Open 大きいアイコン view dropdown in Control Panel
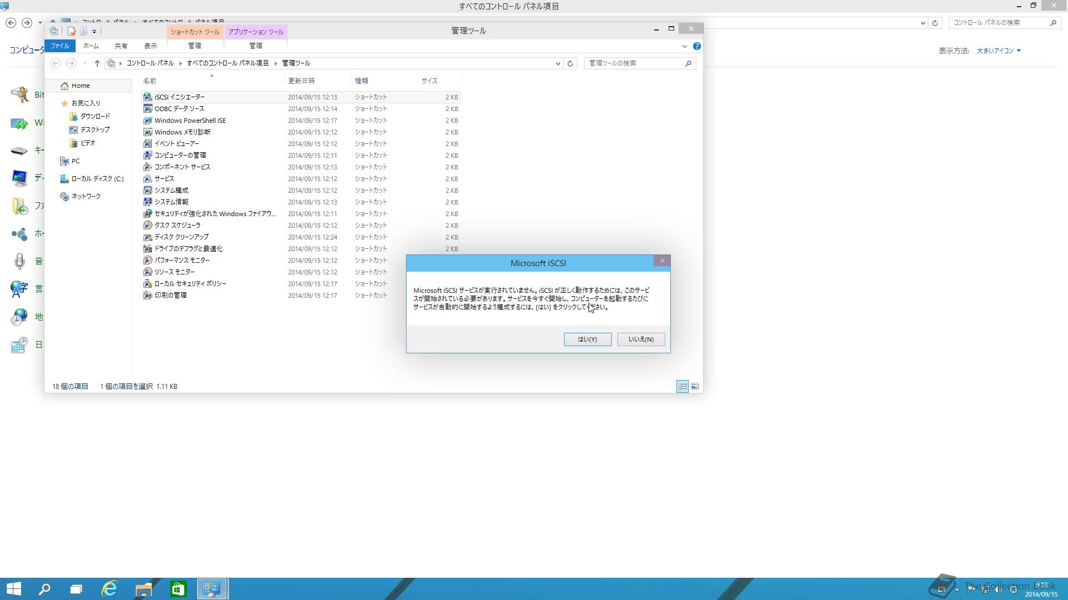Image resolution: width=1068 pixels, height=600 pixels. 998,51
